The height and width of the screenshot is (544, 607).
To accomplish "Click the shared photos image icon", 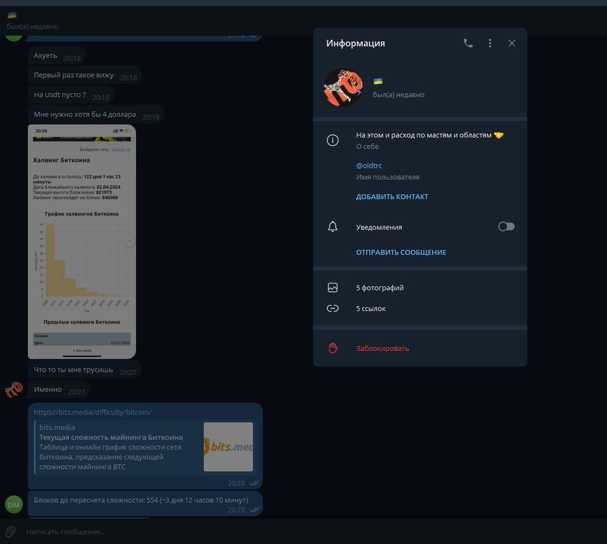I will (x=333, y=288).
